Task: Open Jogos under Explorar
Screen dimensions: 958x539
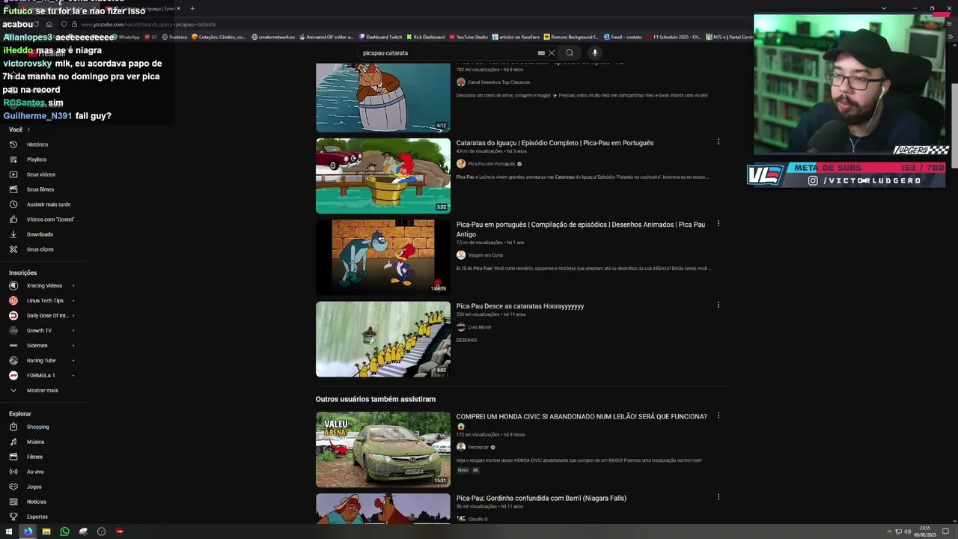Action: pos(34,487)
